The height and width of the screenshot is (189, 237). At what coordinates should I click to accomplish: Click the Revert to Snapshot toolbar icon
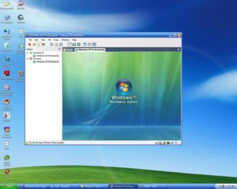click(56, 44)
